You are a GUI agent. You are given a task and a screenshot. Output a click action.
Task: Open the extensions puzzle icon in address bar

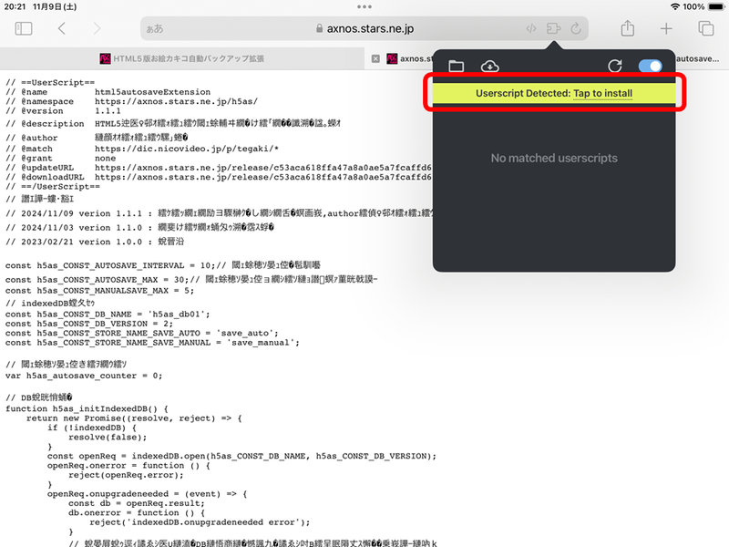(x=553, y=29)
